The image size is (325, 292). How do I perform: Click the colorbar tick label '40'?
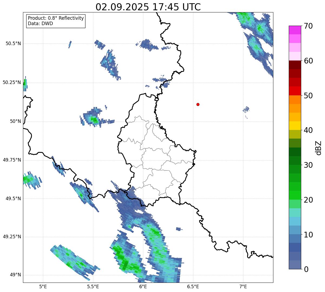point(308,130)
